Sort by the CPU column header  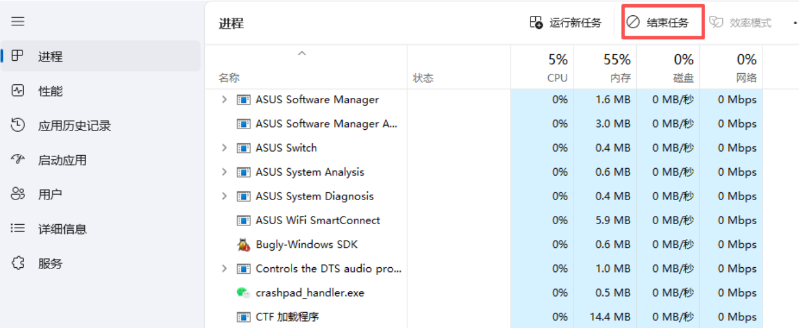tap(557, 78)
